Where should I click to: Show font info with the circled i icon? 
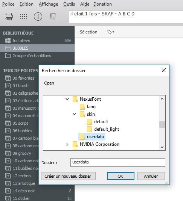(x=38, y=17)
